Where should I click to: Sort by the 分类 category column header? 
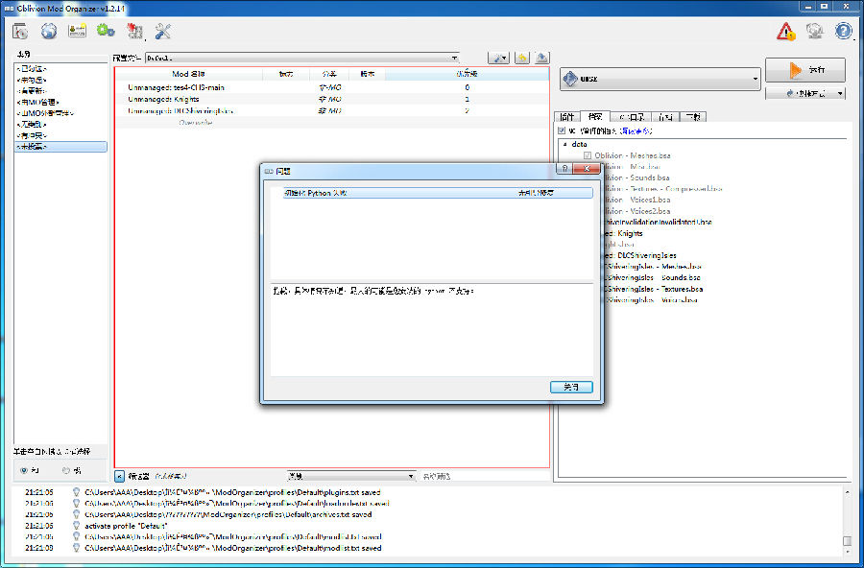(329, 74)
